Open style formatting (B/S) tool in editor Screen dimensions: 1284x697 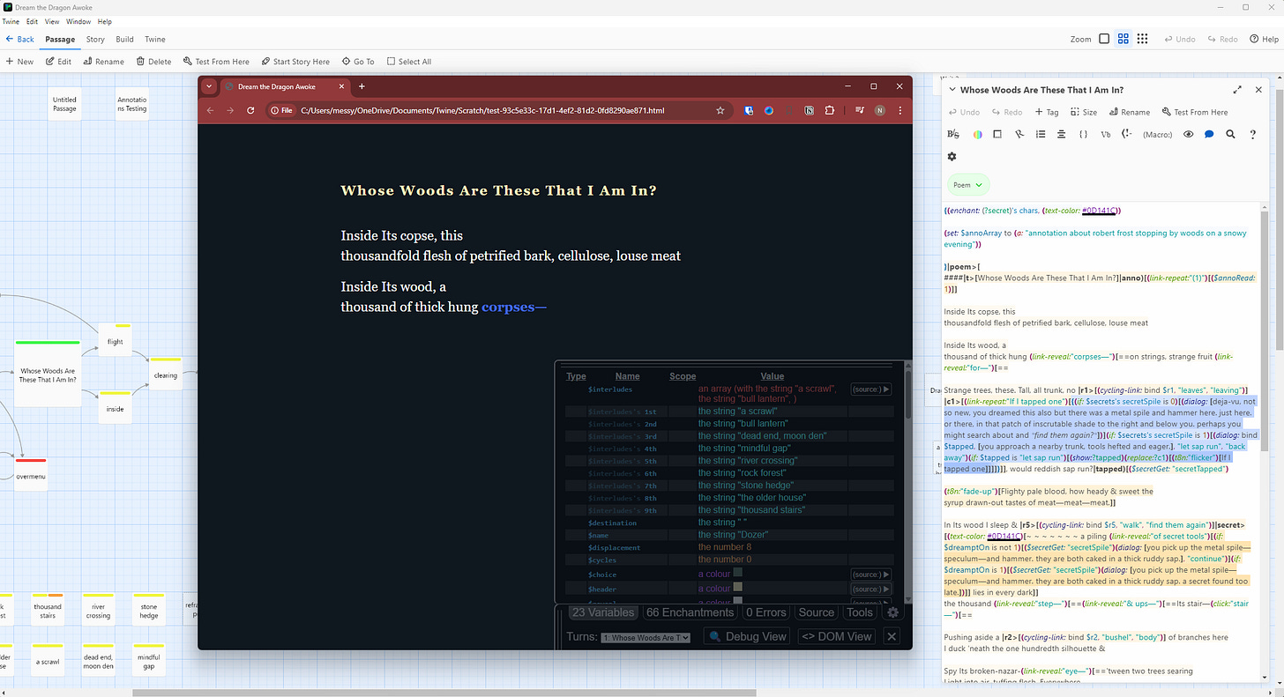click(x=952, y=135)
